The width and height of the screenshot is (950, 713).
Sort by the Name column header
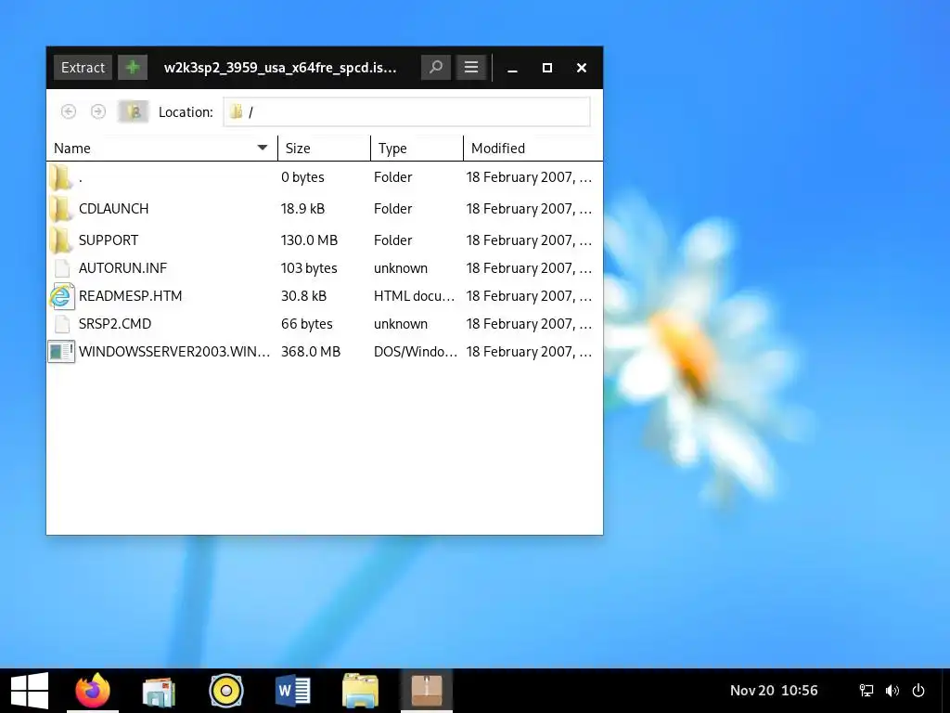[x=161, y=148]
